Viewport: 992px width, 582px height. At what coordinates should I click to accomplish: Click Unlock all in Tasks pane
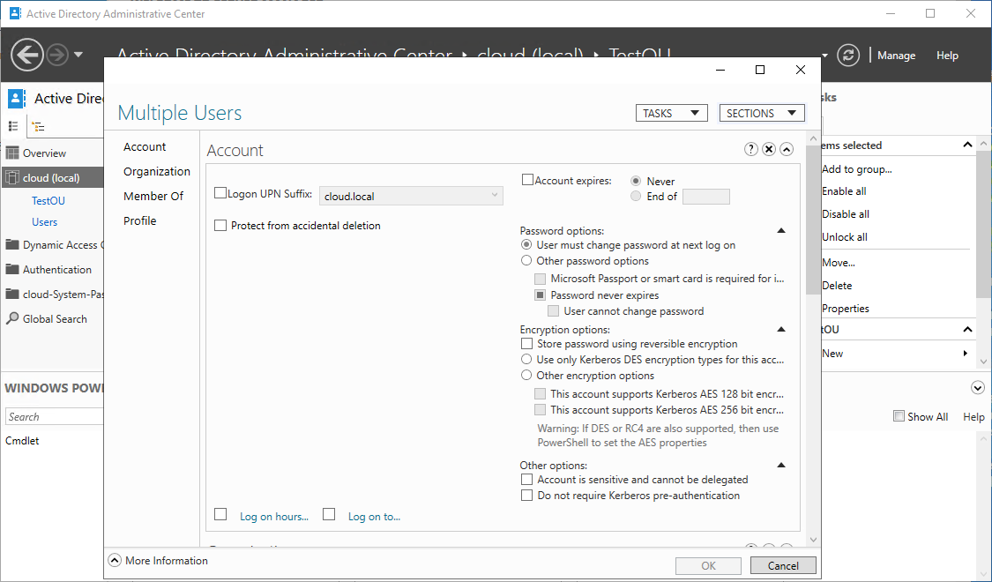pyautogui.click(x=845, y=236)
